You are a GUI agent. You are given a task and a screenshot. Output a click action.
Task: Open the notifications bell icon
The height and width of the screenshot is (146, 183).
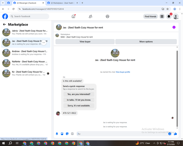coord(169,16)
